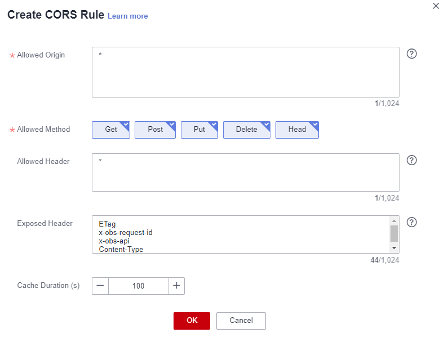Deselect the Put allowed method
The width and height of the screenshot is (444, 337).
[199, 130]
